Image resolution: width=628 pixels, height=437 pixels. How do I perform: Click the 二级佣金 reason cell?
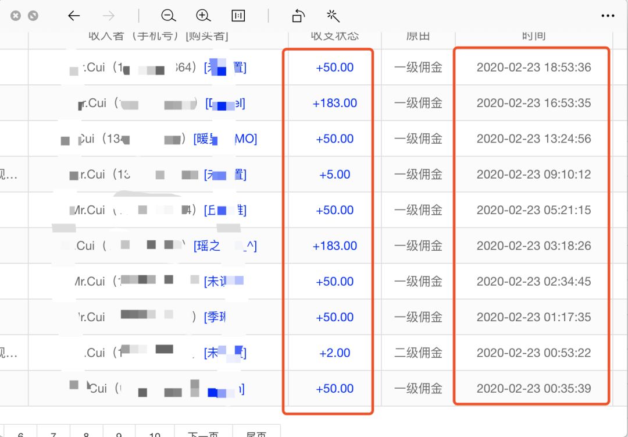(x=418, y=353)
